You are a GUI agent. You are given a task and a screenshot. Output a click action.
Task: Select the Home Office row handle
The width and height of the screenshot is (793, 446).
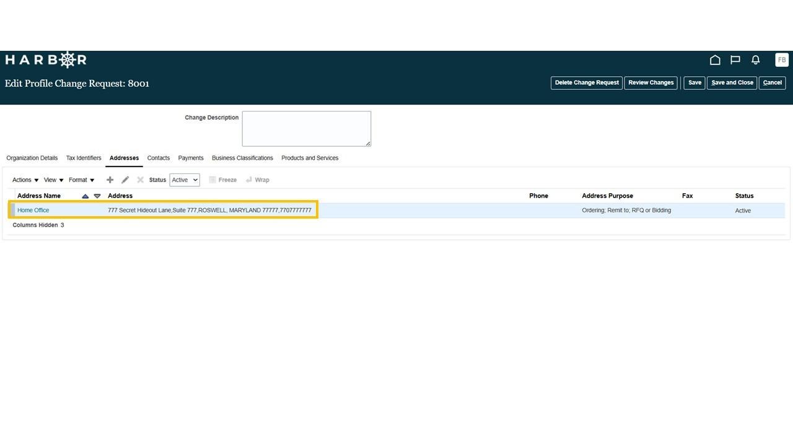(x=12, y=211)
